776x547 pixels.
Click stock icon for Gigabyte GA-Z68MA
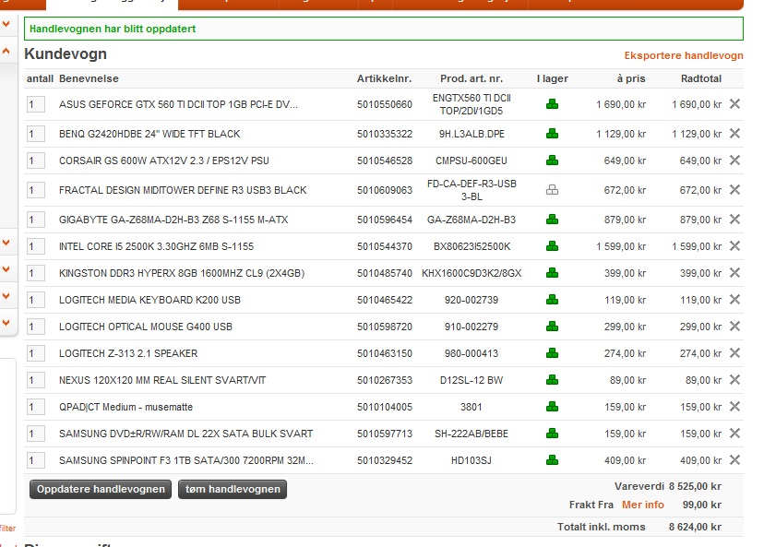(x=553, y=220)
